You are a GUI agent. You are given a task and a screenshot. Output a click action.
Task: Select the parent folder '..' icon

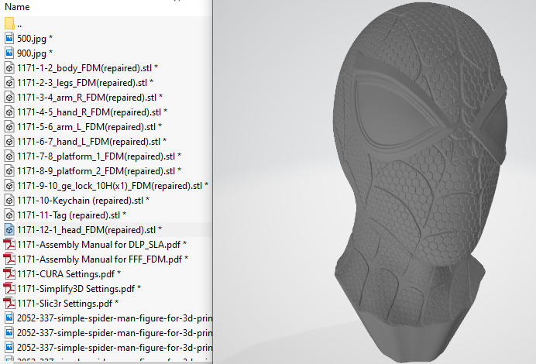pyautogui.click(x=9, y=23)
